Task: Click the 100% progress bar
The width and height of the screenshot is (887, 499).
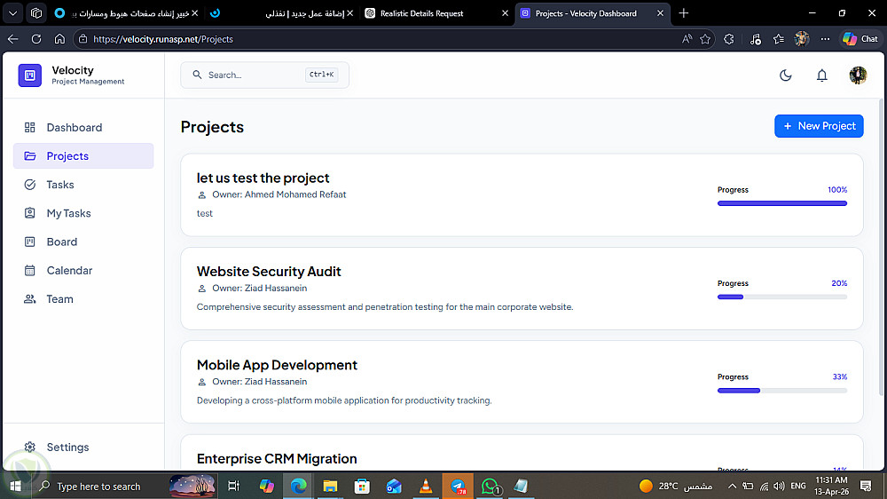Action: (781, 203)
